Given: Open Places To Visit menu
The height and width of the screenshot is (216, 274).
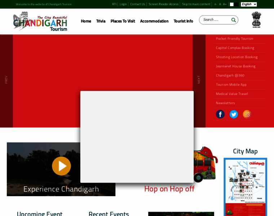Looking at the screenshot, I should pos(123,21).
